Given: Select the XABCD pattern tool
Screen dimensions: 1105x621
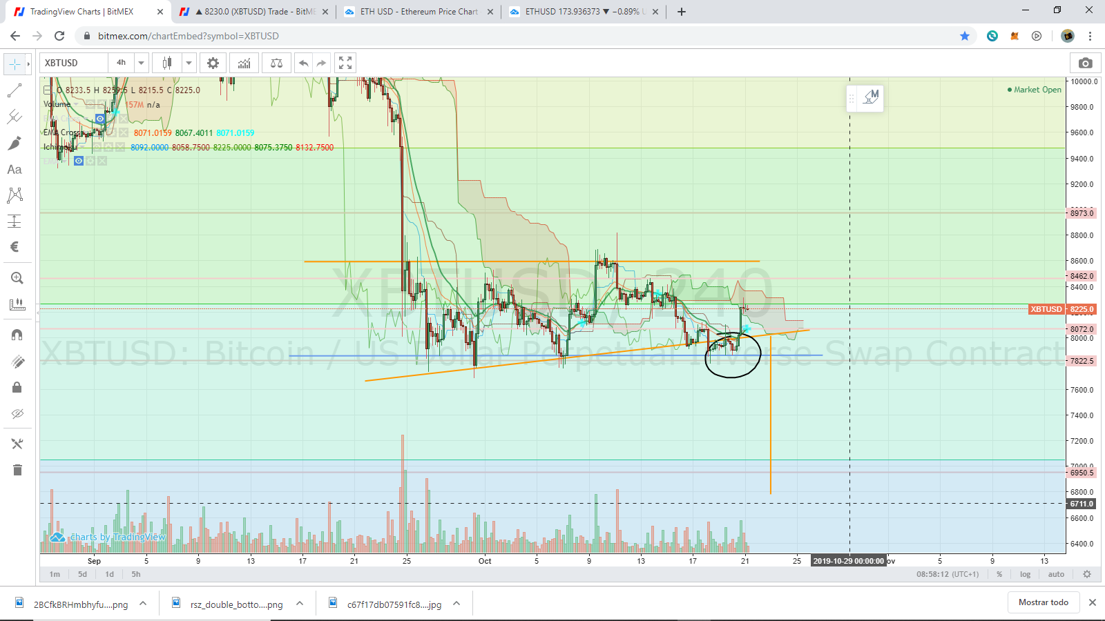Looking at the screenshot, I should 15,195.
